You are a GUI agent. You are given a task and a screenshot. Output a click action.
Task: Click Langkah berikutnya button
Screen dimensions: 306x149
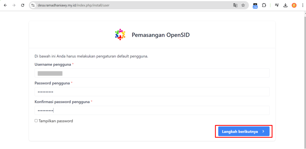tap(244, 131)
